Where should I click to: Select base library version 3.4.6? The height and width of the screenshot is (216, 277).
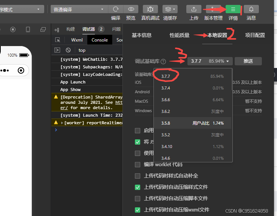(193, 157)
